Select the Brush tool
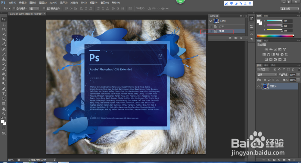The image size is (301, 163). coord(4,54)
